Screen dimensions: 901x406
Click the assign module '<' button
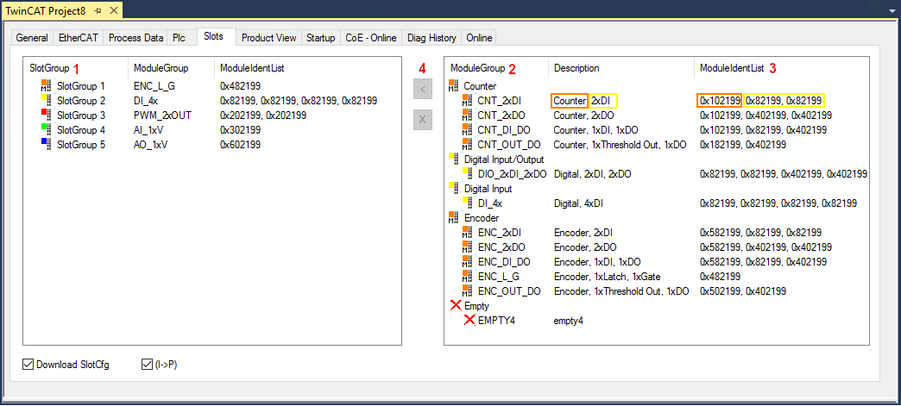coord(422,89)
